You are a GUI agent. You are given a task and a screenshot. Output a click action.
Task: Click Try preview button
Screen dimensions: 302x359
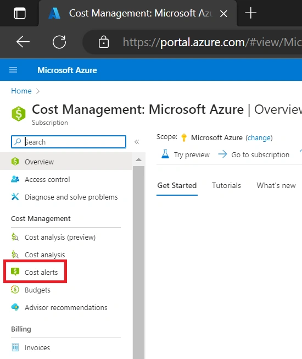click(186, 154)
